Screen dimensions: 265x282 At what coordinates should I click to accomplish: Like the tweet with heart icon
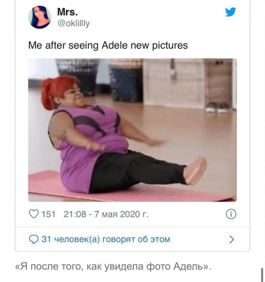34,214
